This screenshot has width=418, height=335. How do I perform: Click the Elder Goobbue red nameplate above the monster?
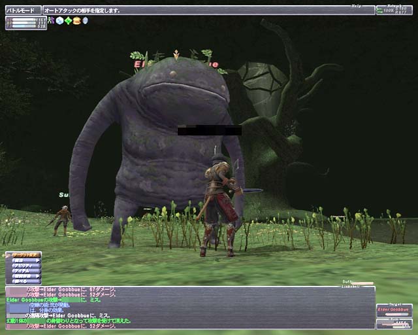(x=176, y=64)
